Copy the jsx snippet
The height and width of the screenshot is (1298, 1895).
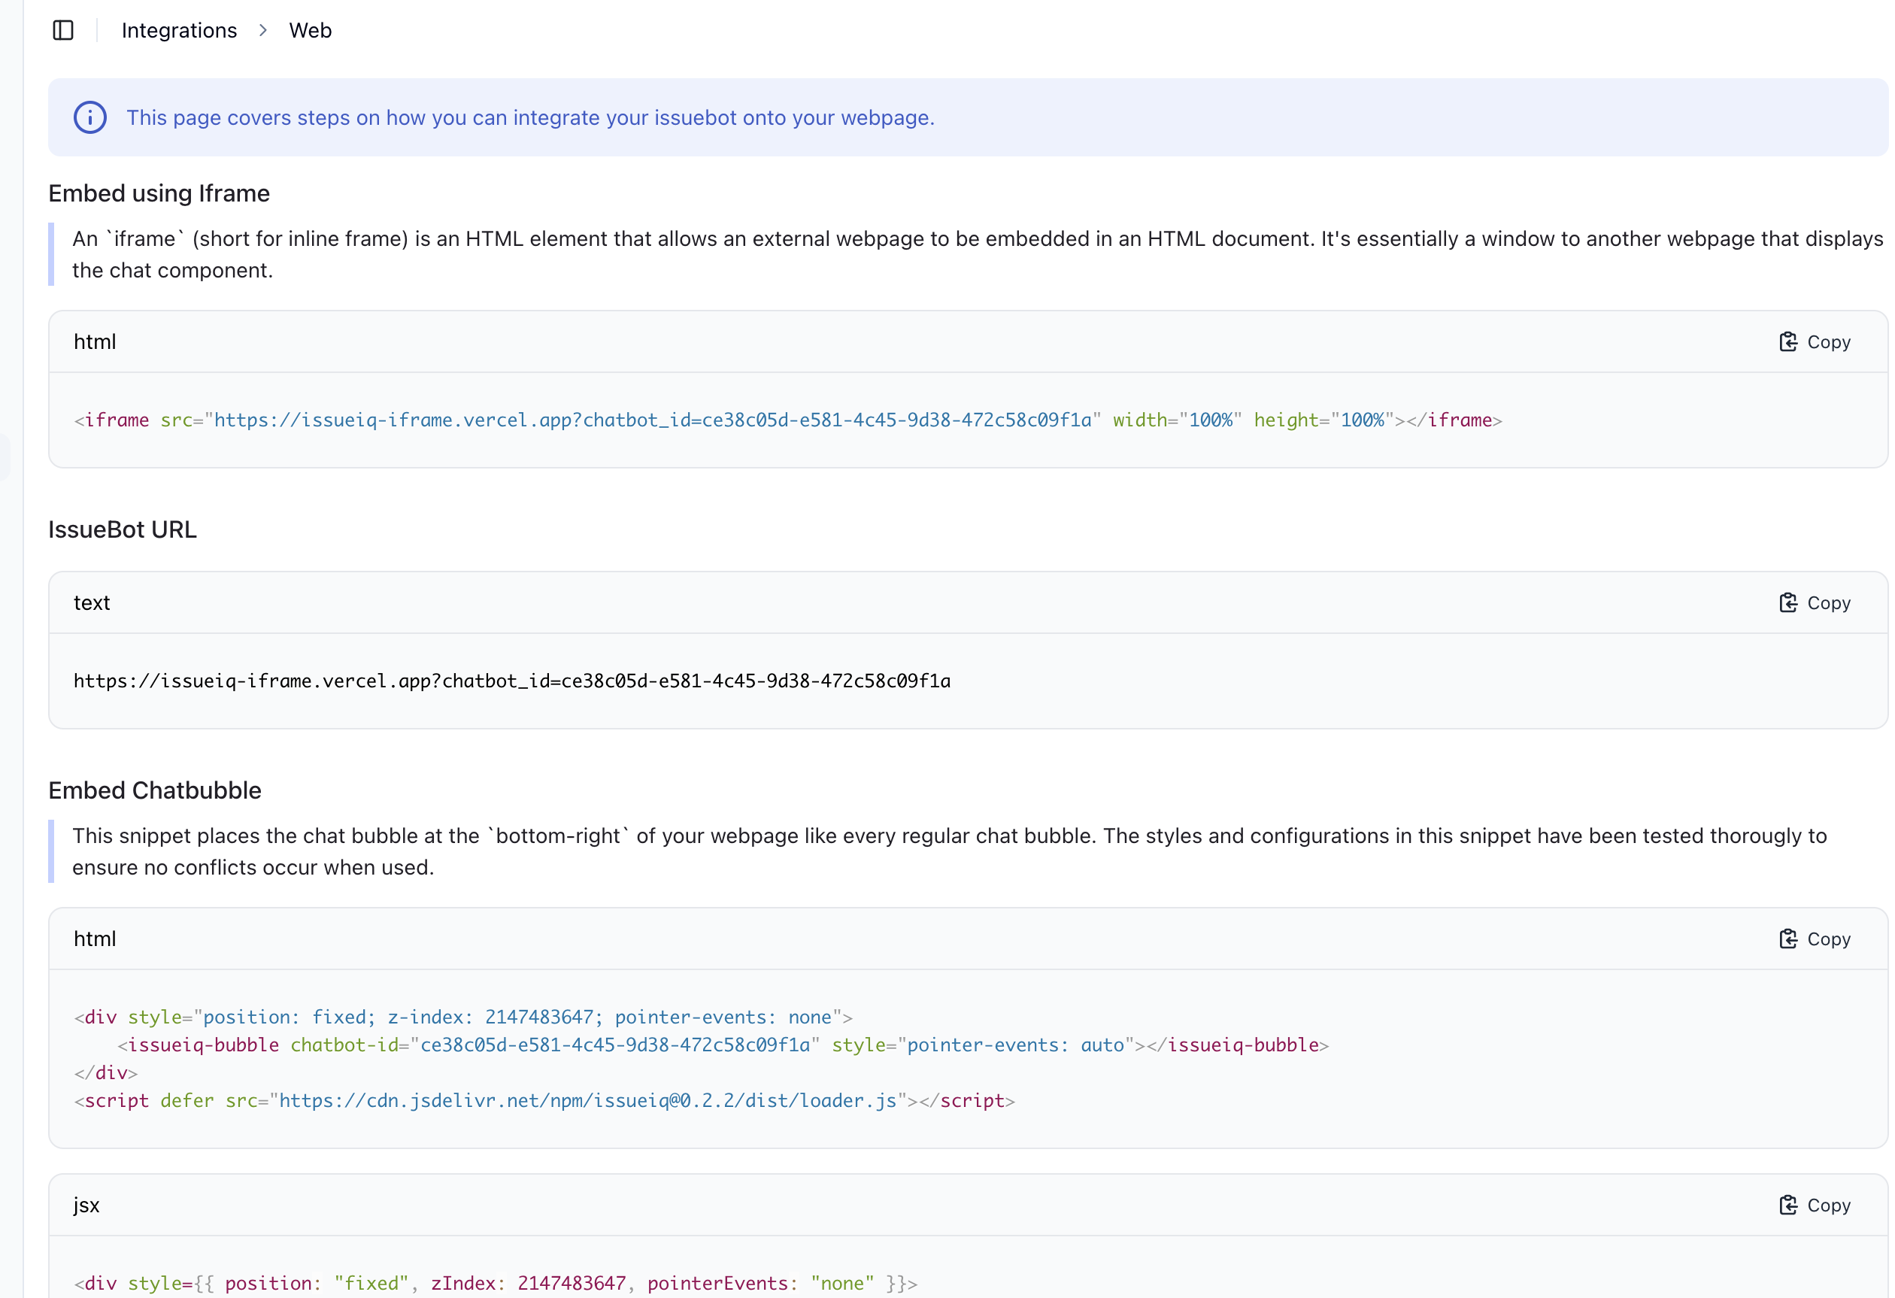pos(1815,1205)
